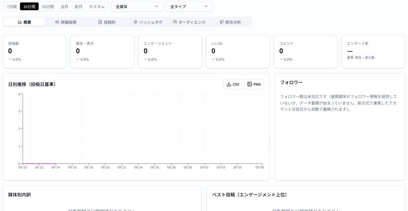Switch to the ハッシュタグ tab
This screenshot has width=408, height=211.
148,22
